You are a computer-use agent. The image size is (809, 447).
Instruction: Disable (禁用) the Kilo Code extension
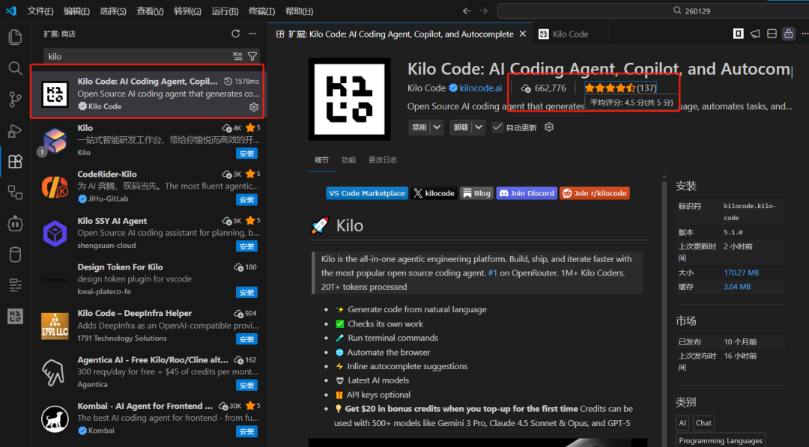[x=419, y=127]
